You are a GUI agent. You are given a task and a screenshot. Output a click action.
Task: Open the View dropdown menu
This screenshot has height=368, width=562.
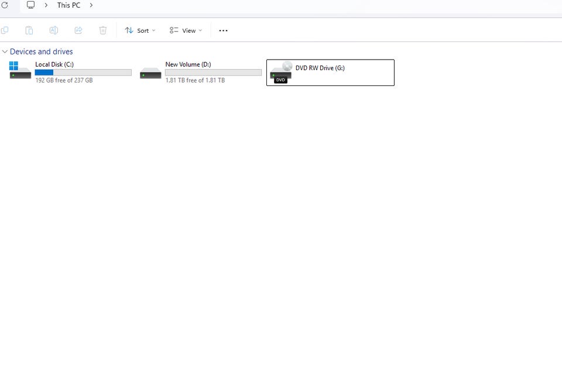(x=186, y=30)
